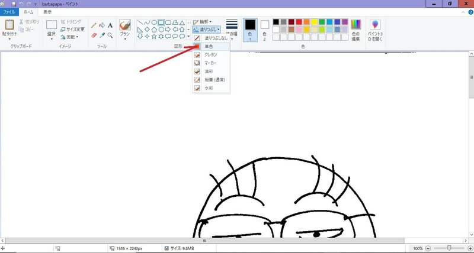
Task: Open the 回転 rotate dropdown
Action: pyautogui.click(x=69, y=37)
